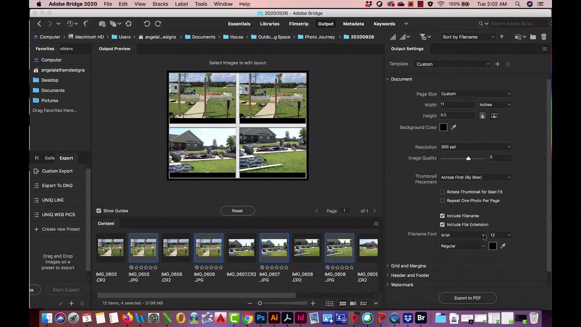Rotate selection 90° clockwise
The image size is (581, 327).
(x=158, y=24)
